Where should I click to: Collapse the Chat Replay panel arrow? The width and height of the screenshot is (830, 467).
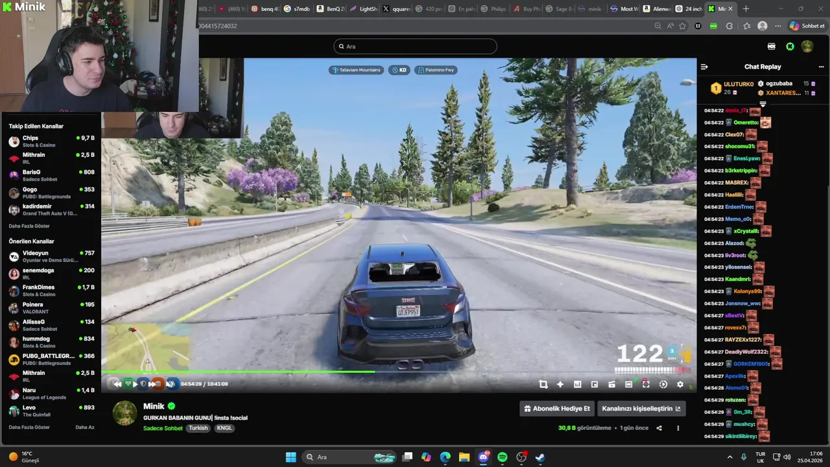click(704, 67)
